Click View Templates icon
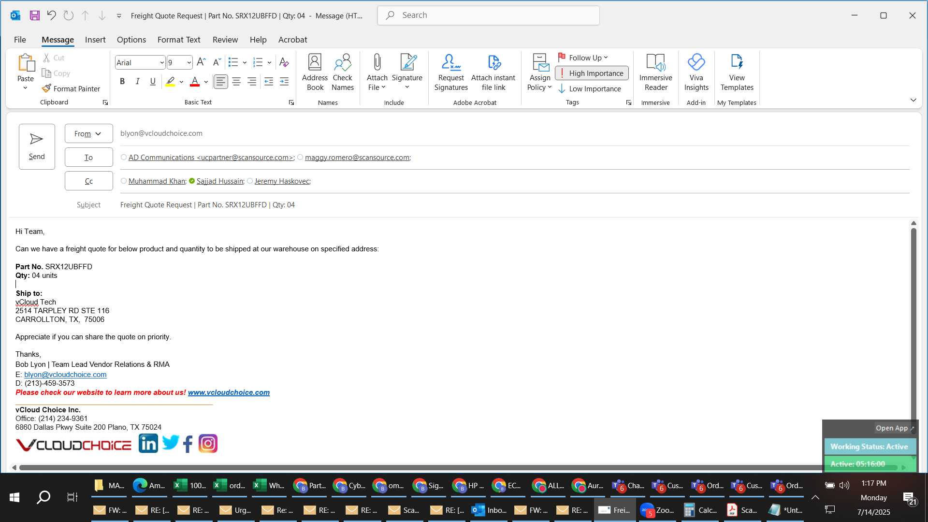 point(737,72)
